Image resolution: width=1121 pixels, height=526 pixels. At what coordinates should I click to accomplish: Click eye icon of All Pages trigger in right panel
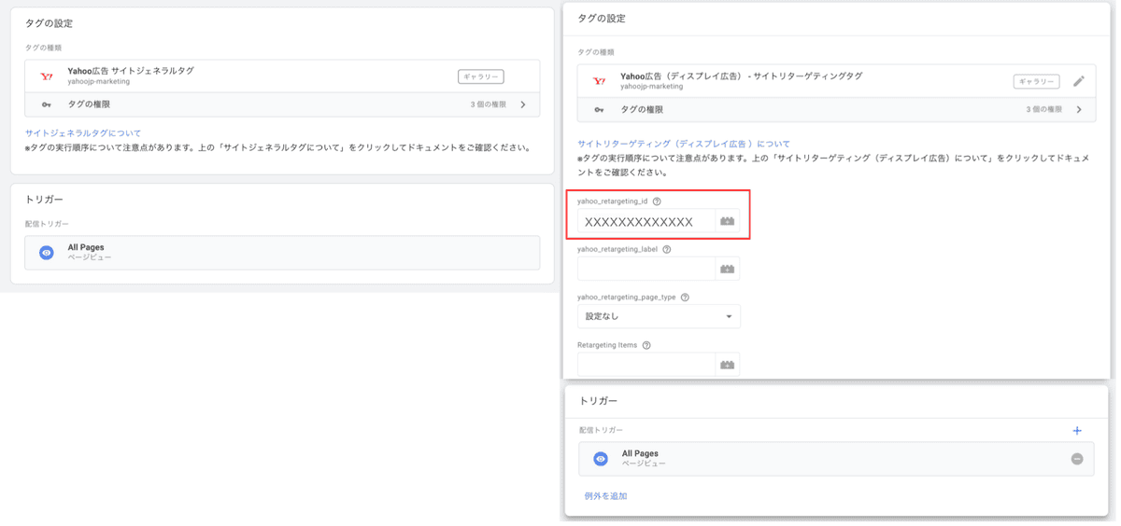[x=601, y=459]
